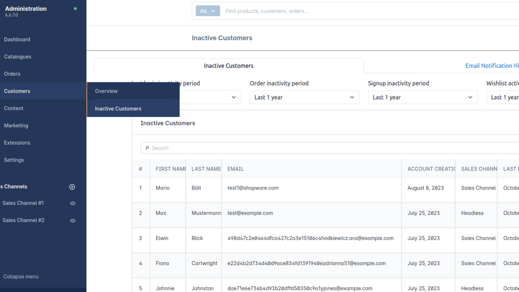Expand the Last login inactivity period dropdown

tap(234, 97)
